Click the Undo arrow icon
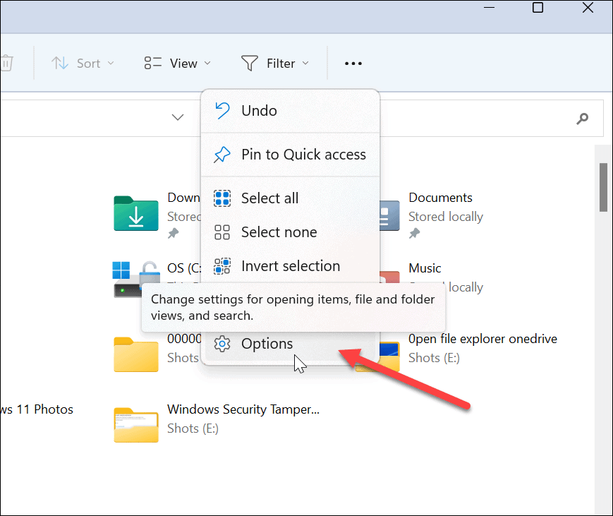 222,111
